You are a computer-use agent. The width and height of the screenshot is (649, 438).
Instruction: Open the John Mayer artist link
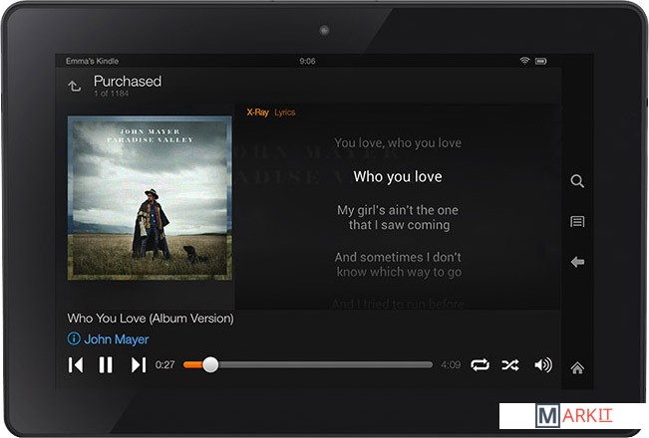pos(116,339)
